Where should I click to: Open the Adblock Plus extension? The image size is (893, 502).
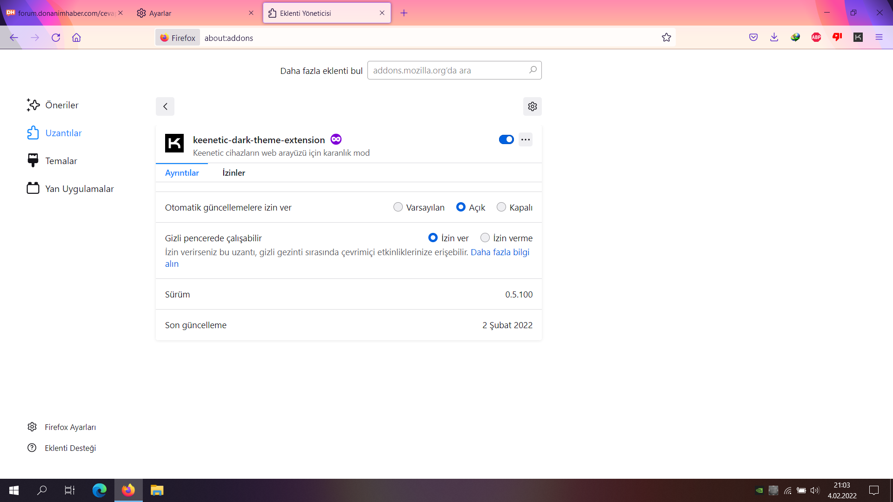pyautogui.click(x=816, y=38)
